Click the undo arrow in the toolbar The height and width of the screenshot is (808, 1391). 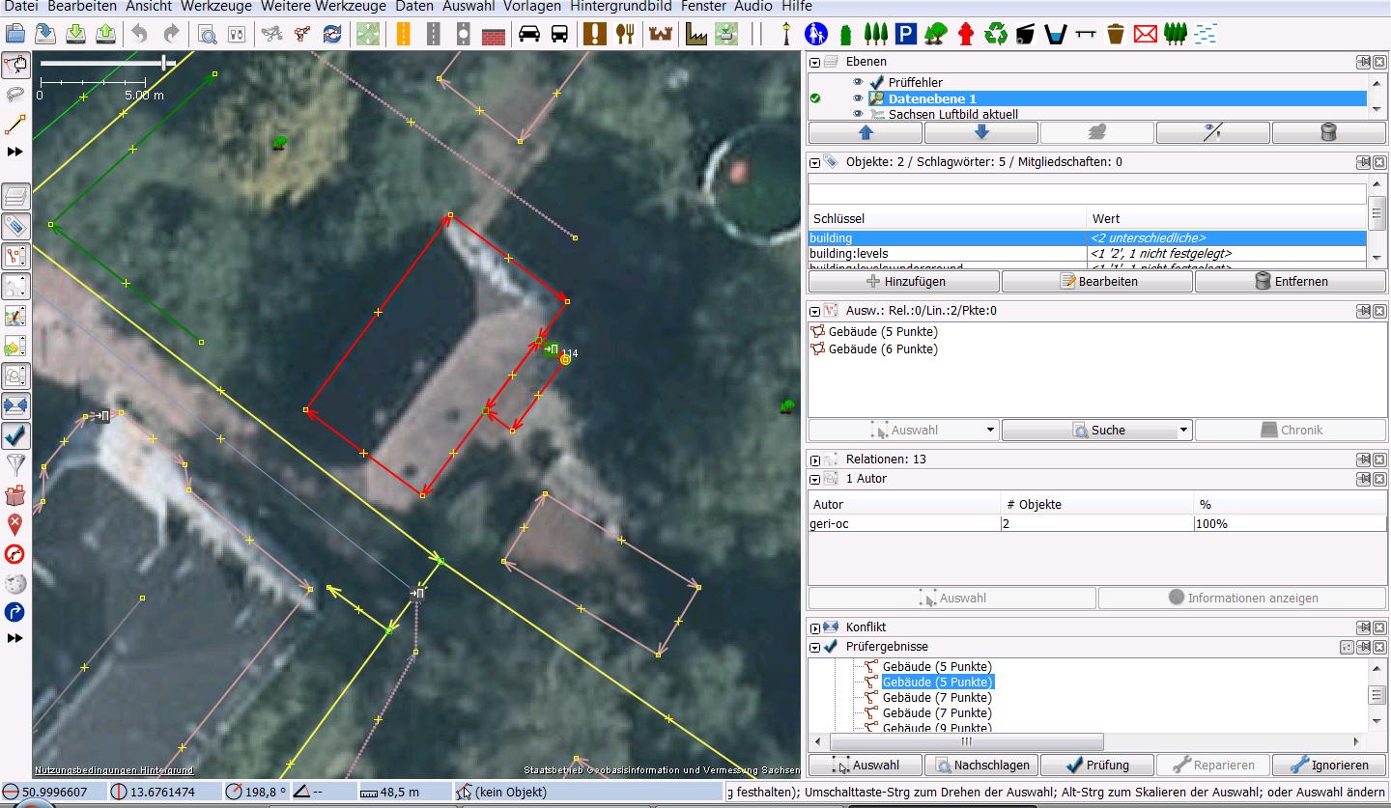pos(140,34)
